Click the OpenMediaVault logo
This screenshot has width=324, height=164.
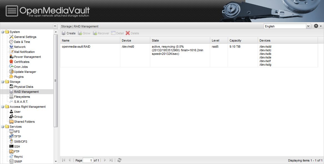click(x=48, y=11)
